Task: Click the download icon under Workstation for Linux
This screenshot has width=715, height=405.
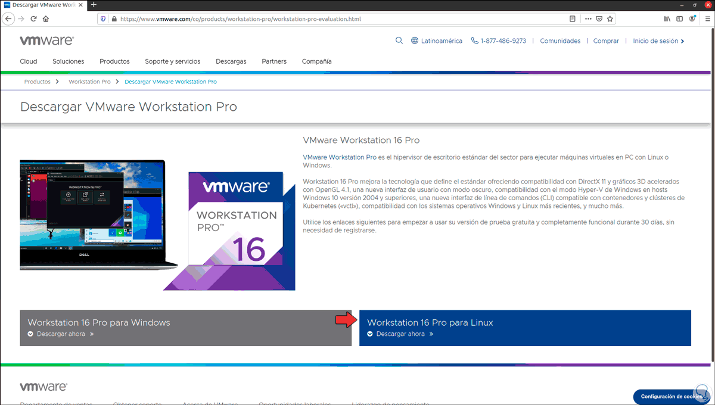Action: (x=370, y=334)
